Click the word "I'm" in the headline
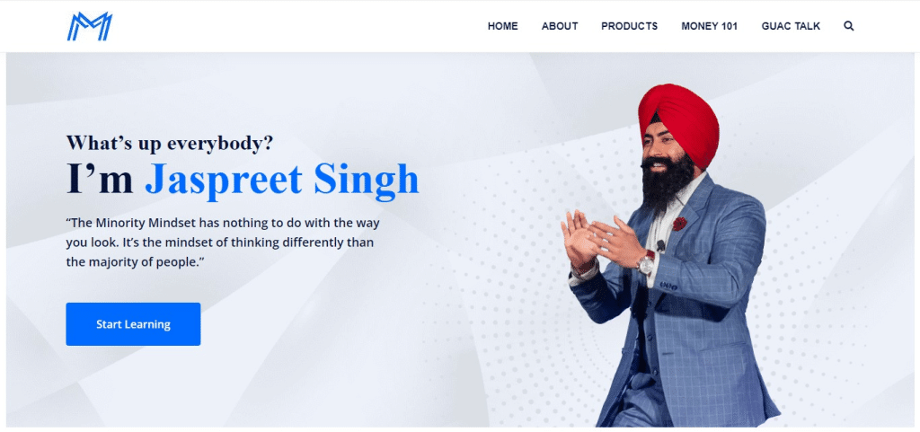The image size is (920, 432). tap(100, 180)
